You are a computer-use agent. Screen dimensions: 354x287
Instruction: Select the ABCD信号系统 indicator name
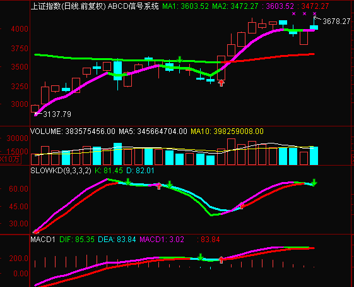[x=133, y=6]
